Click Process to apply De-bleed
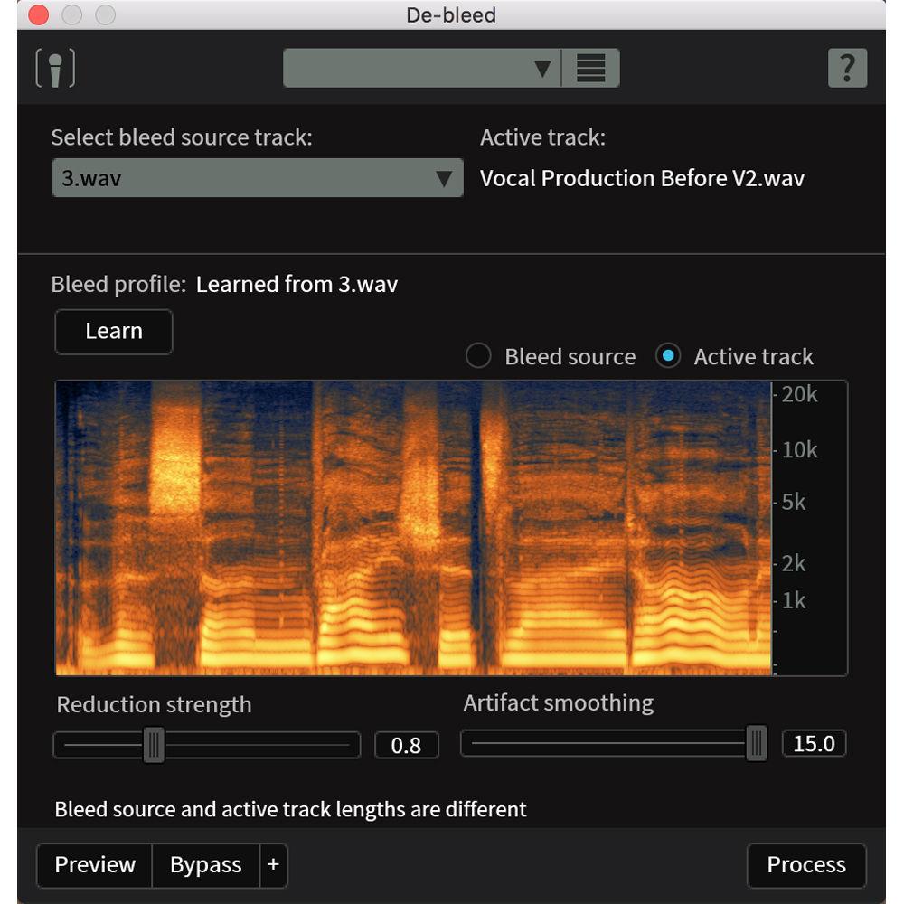904x904 pixels. 805,864
